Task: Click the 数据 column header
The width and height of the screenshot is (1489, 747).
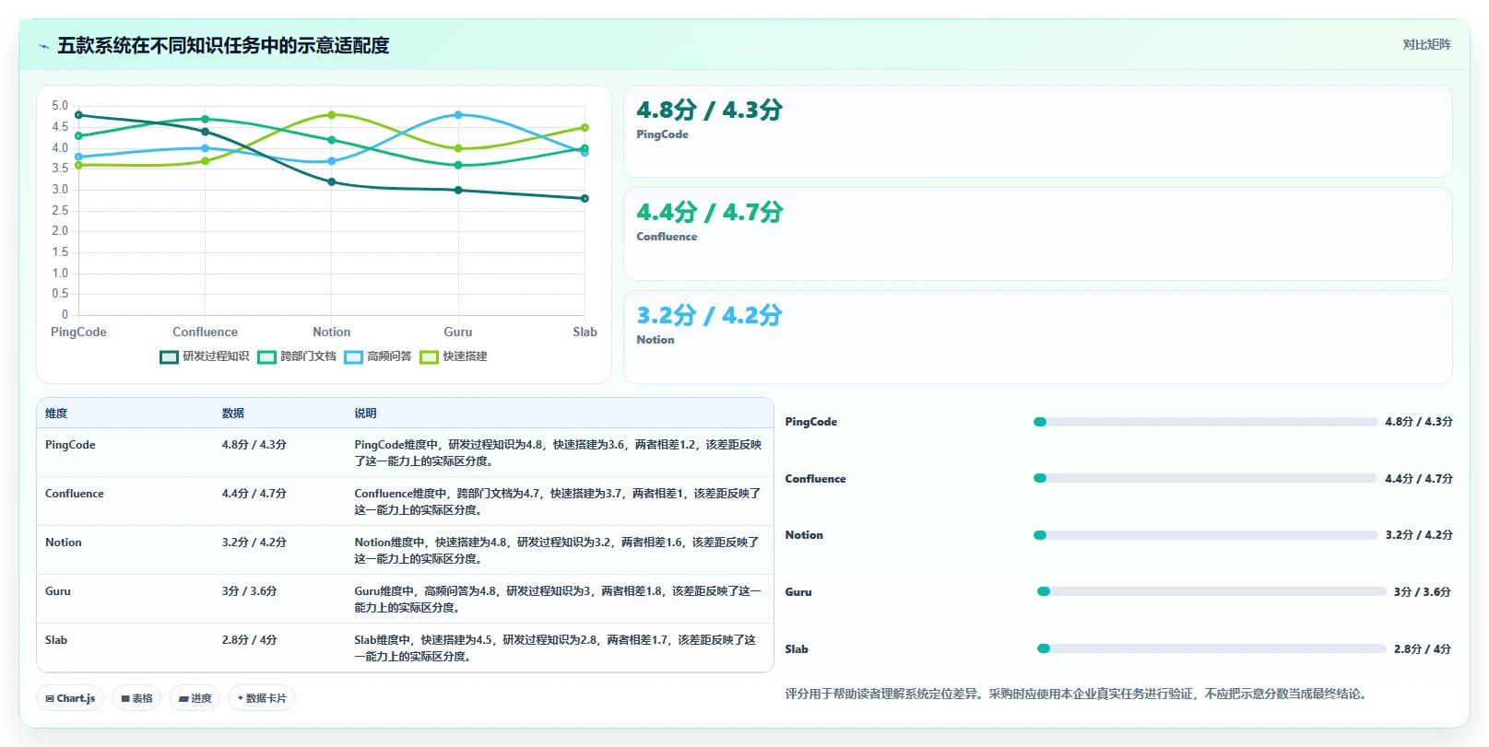Action: pos(233,414)
